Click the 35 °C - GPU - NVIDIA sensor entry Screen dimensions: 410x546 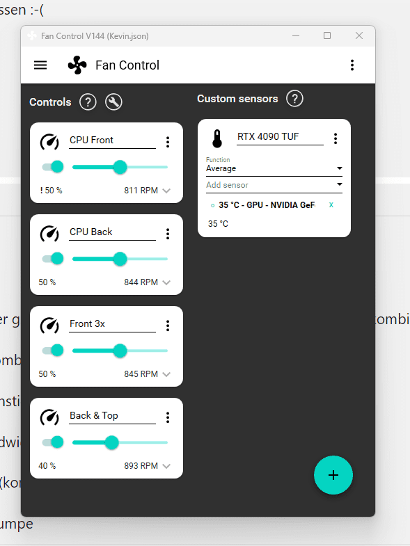(267, 205)
